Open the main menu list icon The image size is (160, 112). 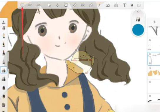pos(22,5)
